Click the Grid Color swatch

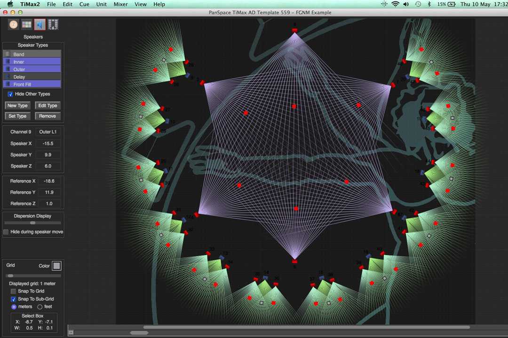(x=56, y=266)
